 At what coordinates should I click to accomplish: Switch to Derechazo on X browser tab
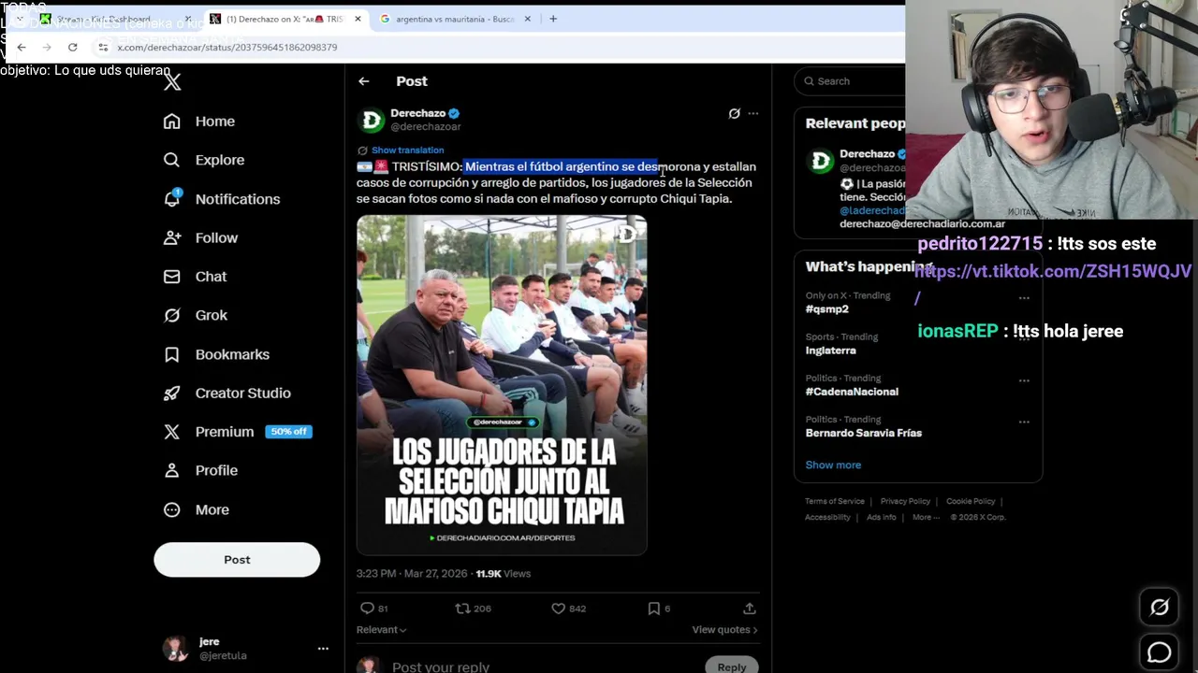pos(285,19)
